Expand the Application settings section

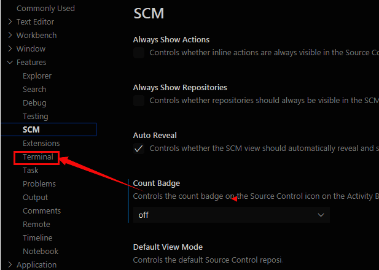point(10,265)
